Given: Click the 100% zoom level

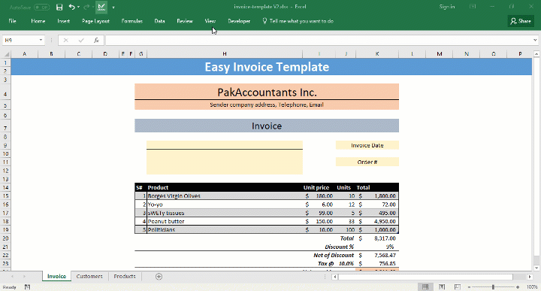Looking at the screenshot, I should (532, 287).
